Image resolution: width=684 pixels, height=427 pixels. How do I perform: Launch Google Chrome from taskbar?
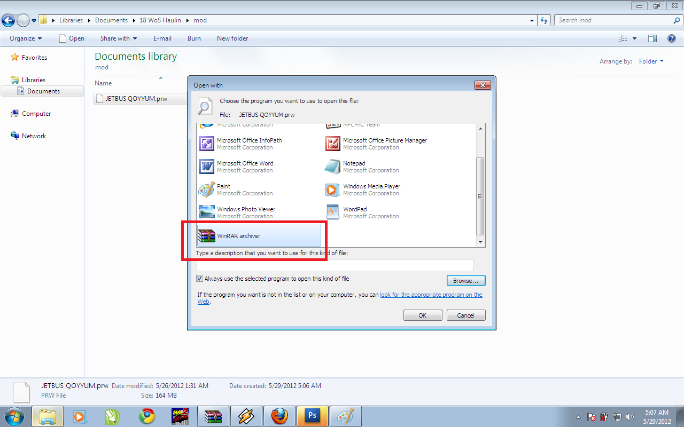pos(147,416)
